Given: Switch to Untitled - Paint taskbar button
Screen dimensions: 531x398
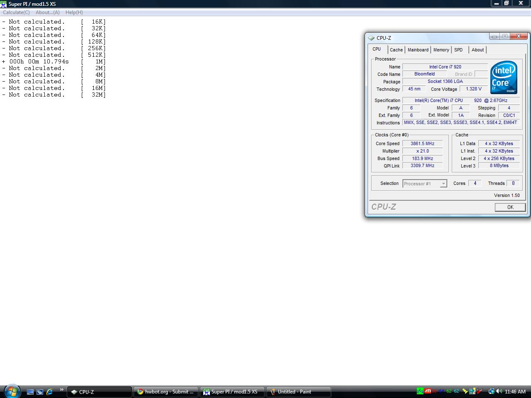Looking at the screenshot, I should [298, 392].
